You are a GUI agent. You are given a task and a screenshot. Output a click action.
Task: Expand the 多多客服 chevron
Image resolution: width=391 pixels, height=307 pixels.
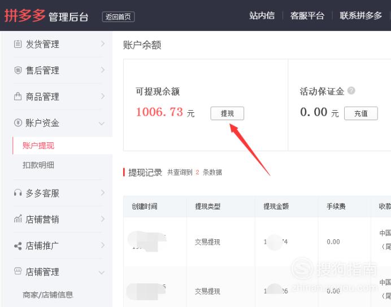tap(102, 192)
